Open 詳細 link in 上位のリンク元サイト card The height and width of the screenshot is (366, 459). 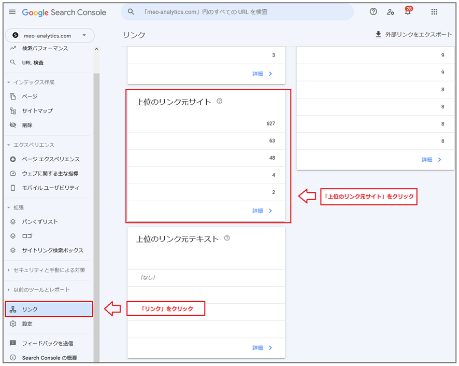click(x=262, y=210)
